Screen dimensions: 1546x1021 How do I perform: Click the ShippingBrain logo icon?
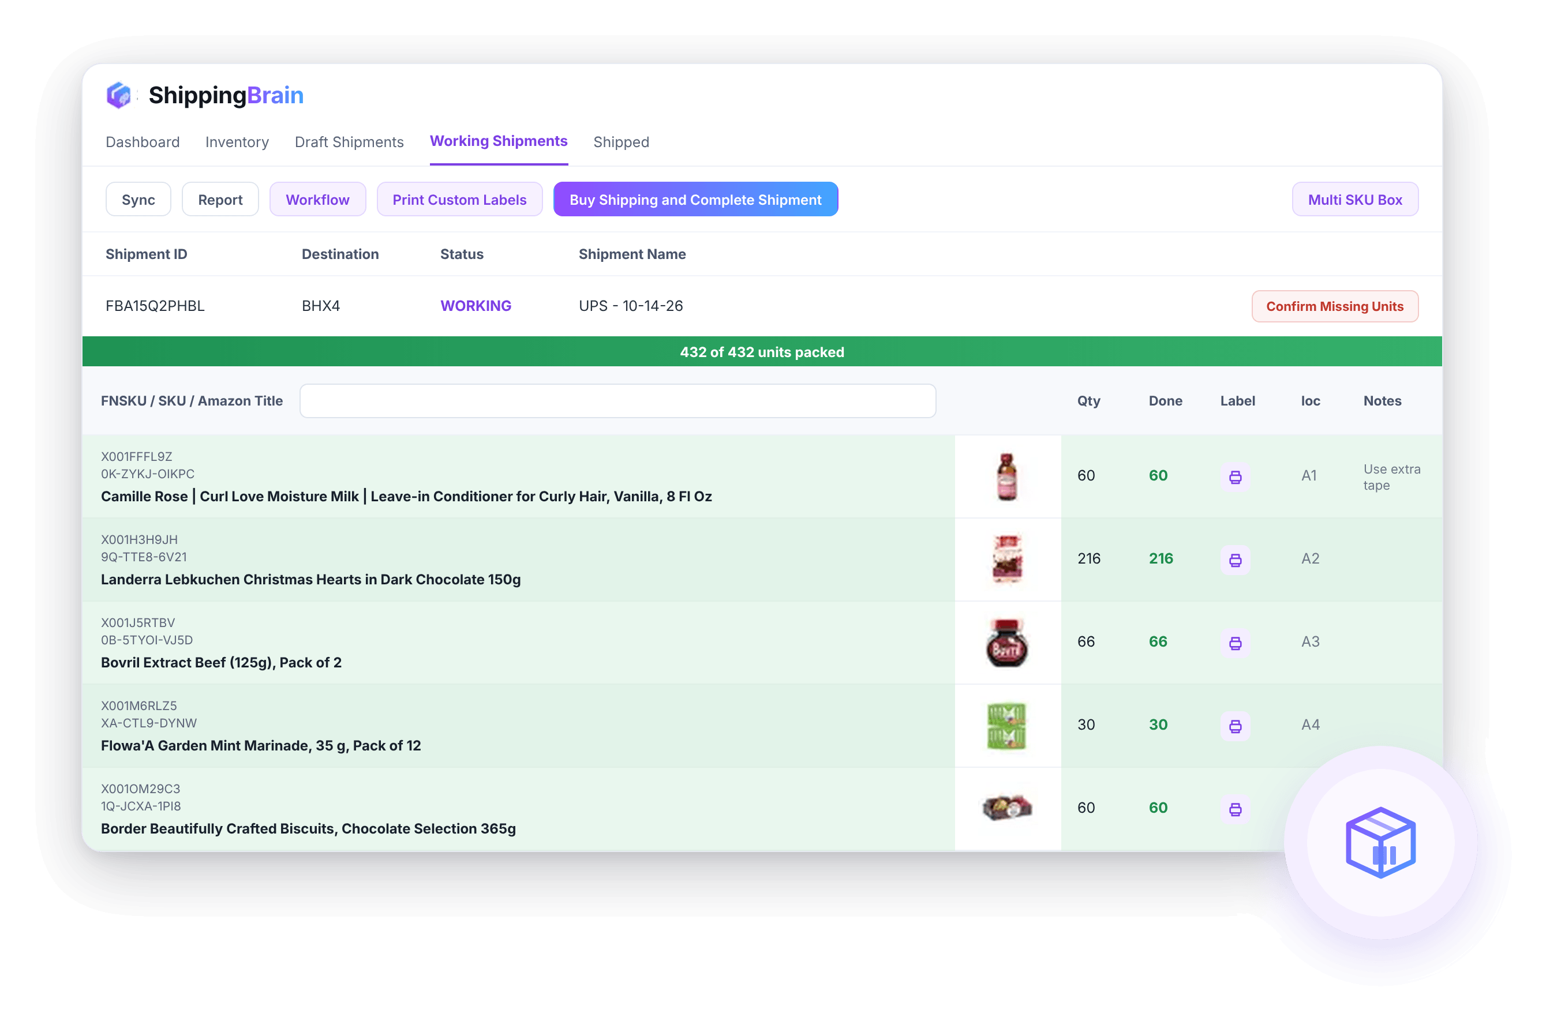[118, 95]
